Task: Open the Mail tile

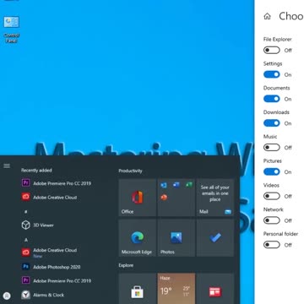Action: (x=215, y=198)
